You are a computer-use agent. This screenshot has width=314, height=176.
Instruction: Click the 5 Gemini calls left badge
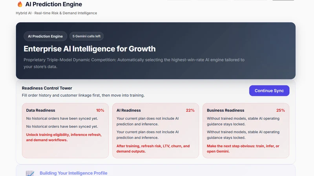click(x=86, y=36)
